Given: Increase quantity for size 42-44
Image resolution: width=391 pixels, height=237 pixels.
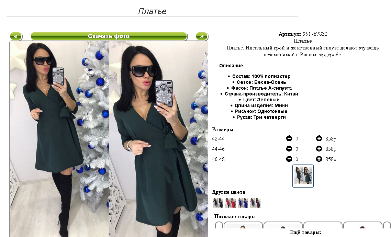Looking at the screenshot, I should [319, 138].
